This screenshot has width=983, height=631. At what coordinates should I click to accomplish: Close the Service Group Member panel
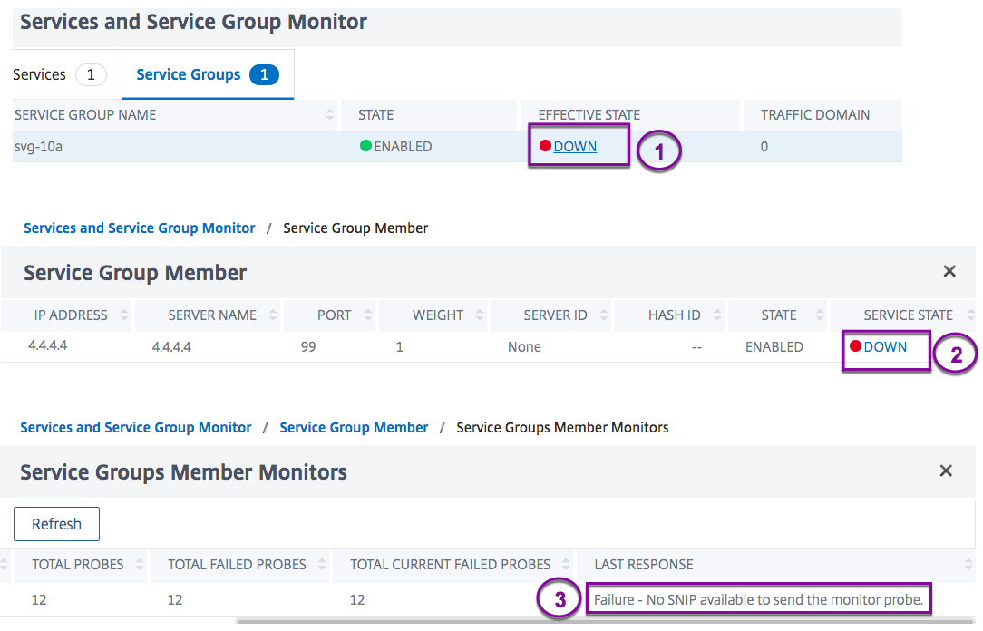pos(949,271)
